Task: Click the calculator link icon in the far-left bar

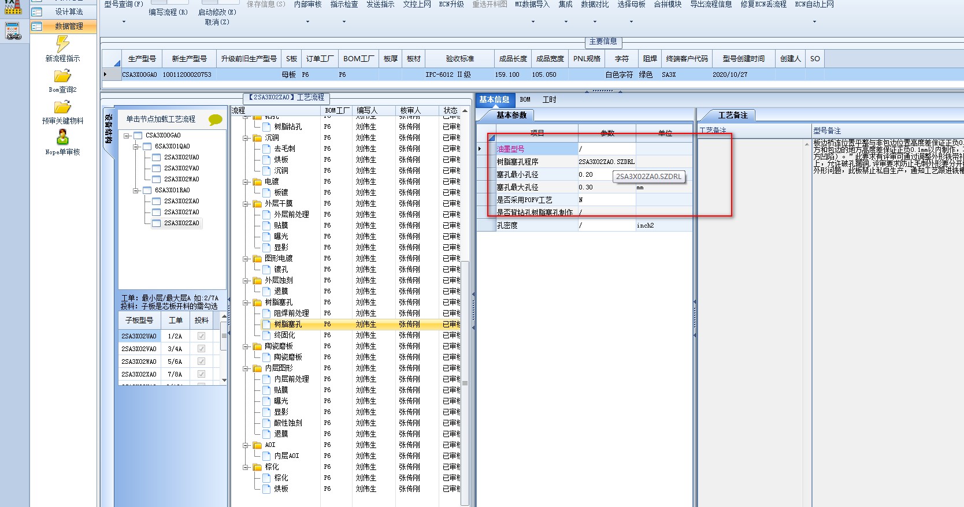Action: coord(13,31)
